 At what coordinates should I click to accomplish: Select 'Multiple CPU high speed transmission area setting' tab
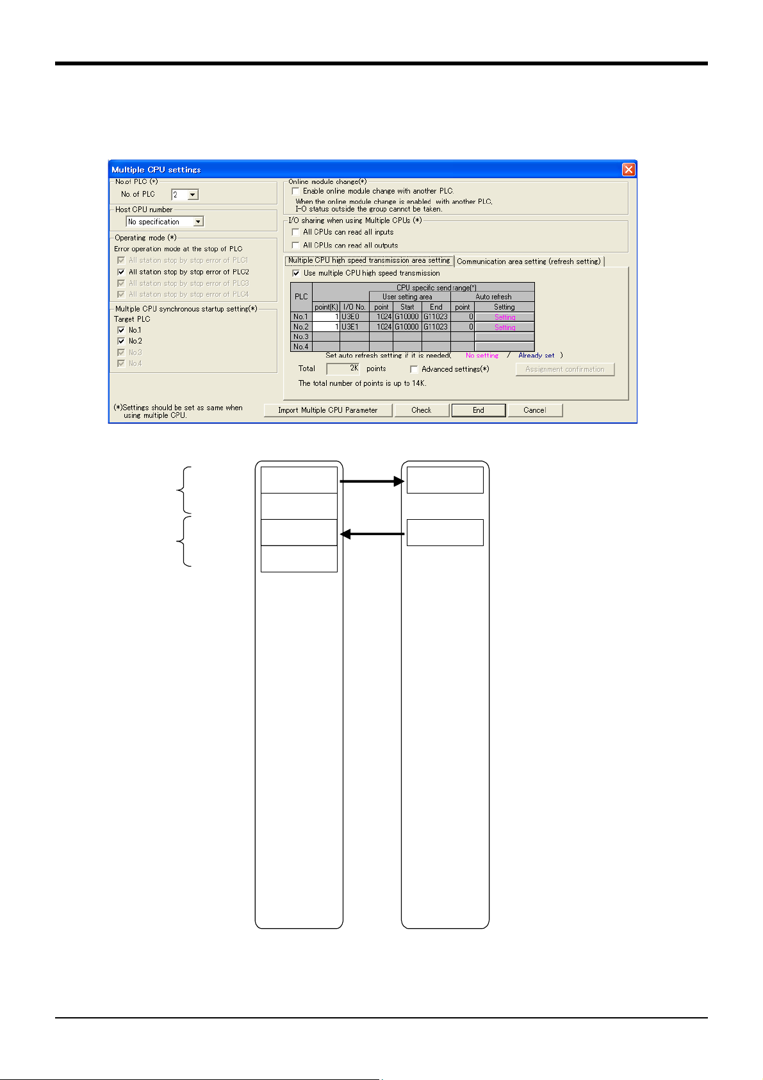(x=369, y=260)
